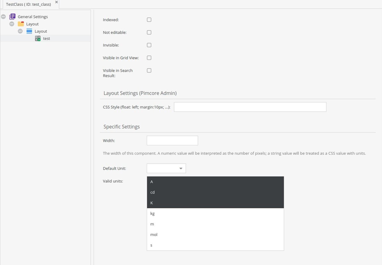Select the test item in the tree
The width and height of the screenshot is (382, 265).
46,38
